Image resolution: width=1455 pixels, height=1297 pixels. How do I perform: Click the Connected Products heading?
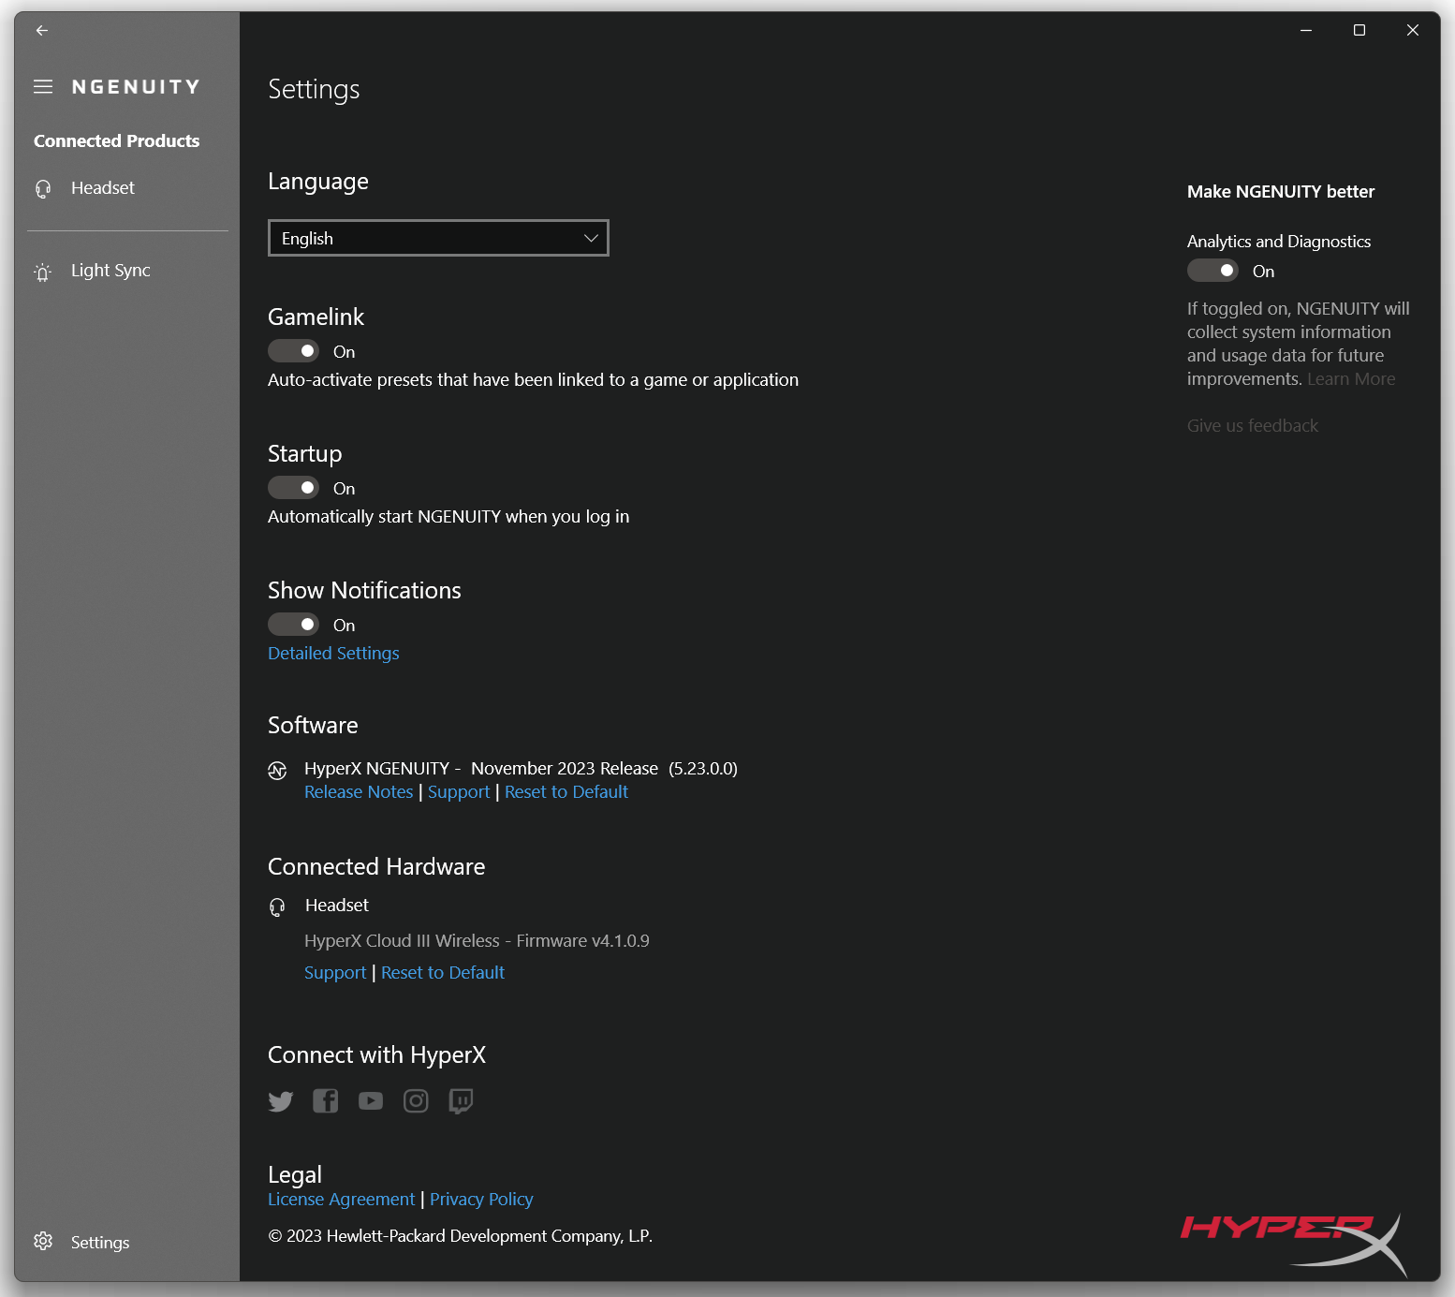tap(117, 140)
